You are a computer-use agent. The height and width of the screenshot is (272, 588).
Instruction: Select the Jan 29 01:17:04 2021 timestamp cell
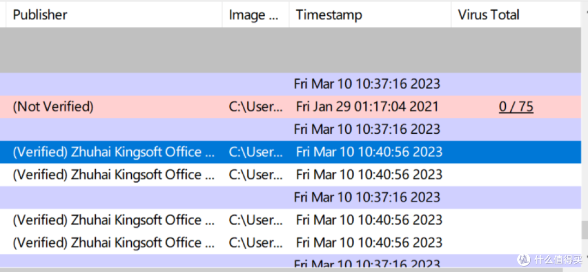pyautogui.click(x=367, y=107)
